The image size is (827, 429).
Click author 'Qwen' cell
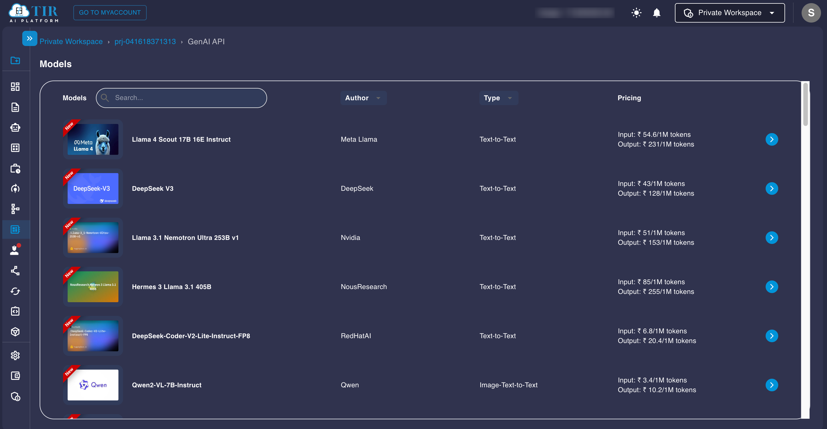pos(350,385)
